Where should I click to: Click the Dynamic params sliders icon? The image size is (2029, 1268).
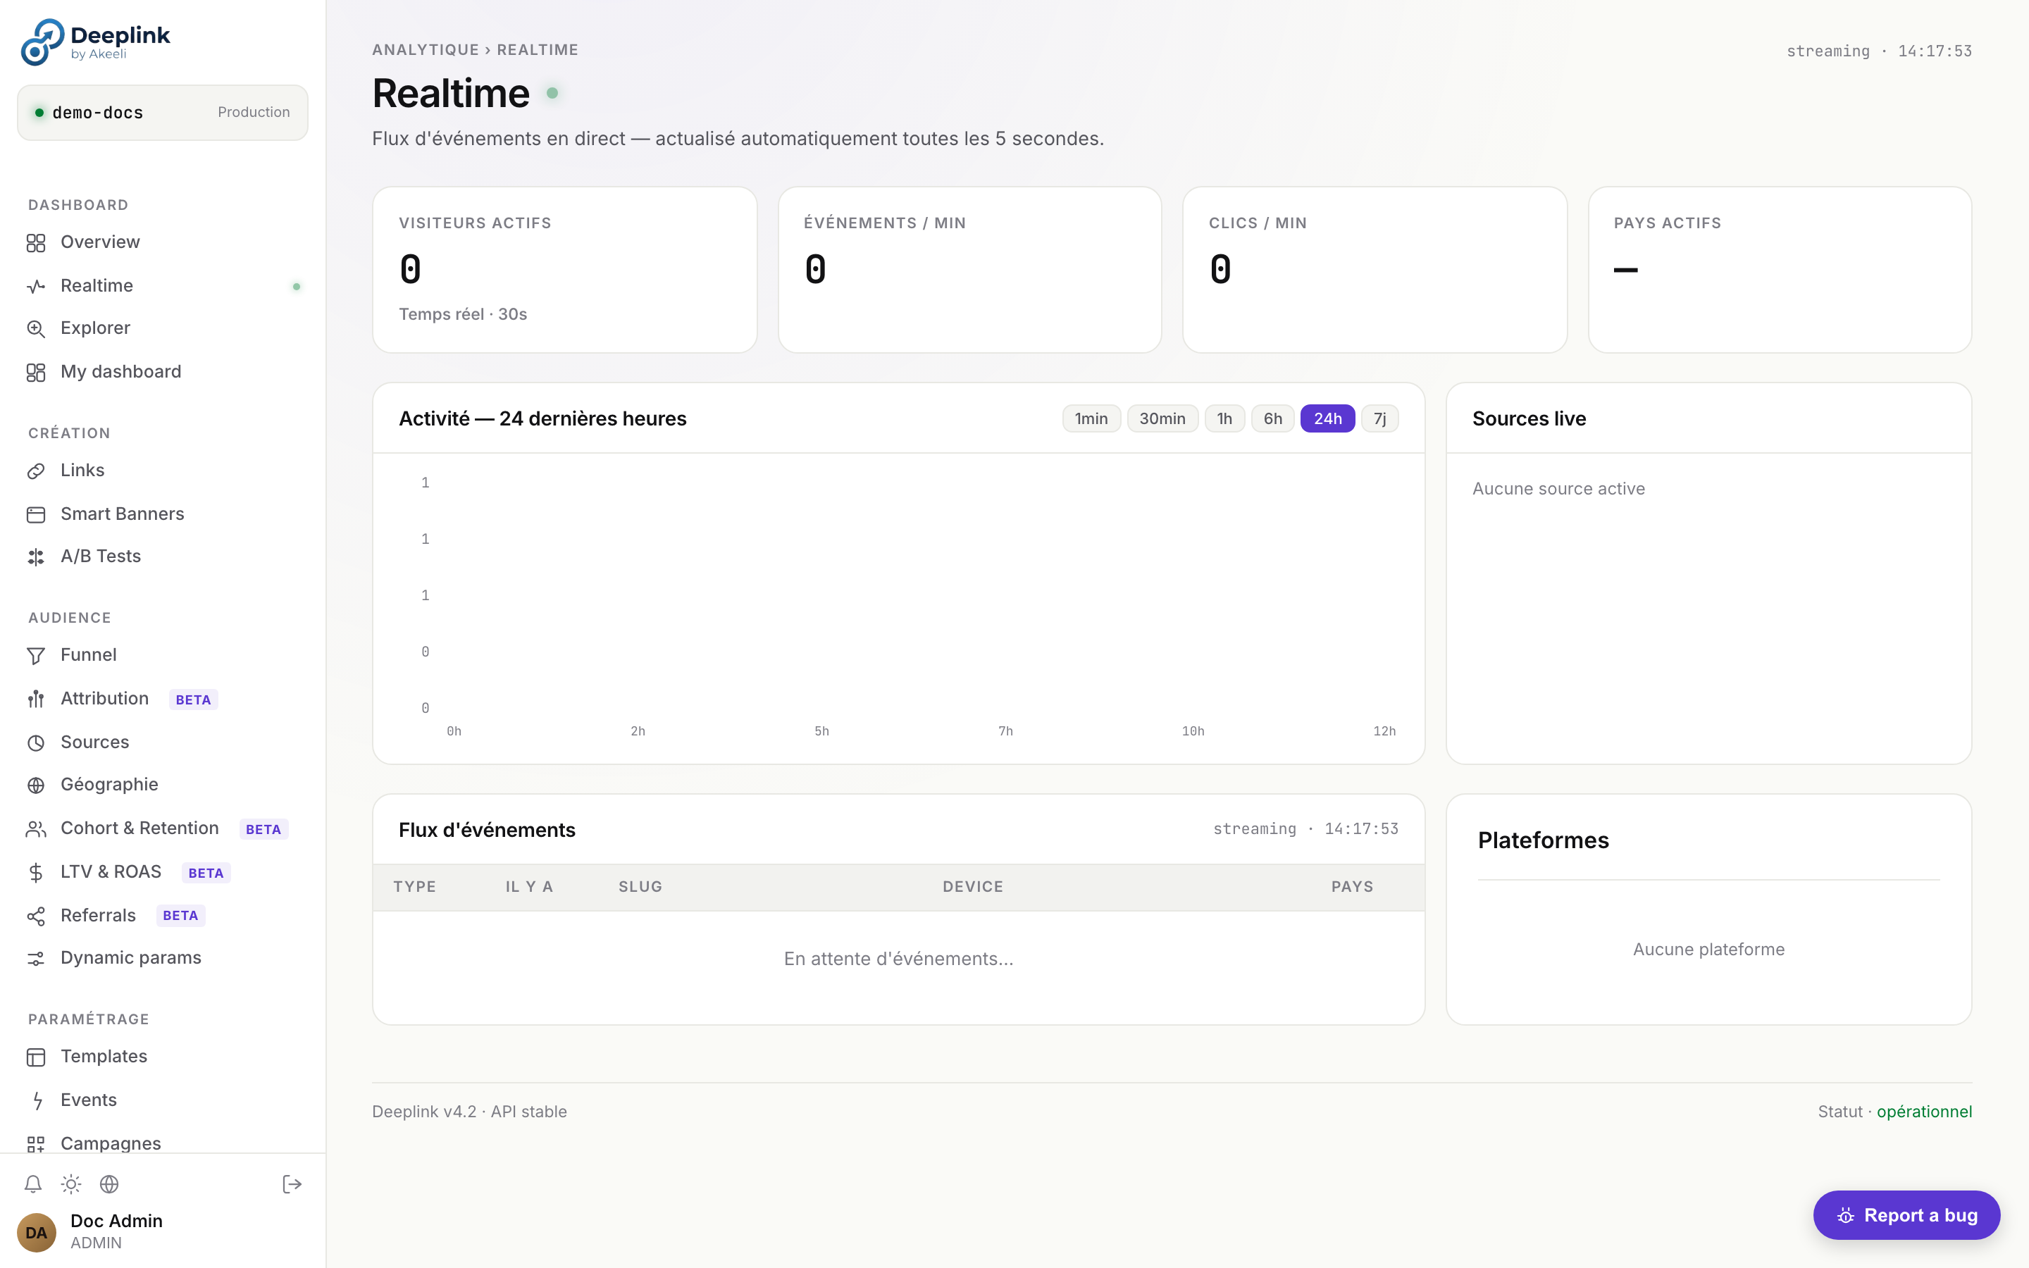[x=35, y=959]
